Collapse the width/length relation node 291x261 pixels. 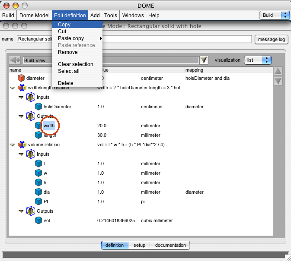[13, 88]
